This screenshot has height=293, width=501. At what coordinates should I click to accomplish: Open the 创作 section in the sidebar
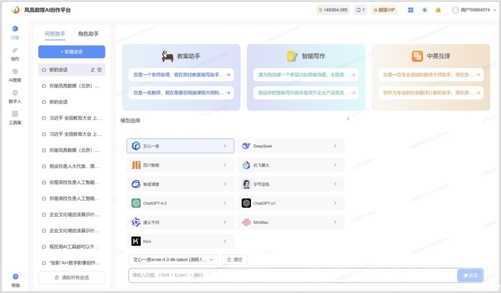pyautogui.click(x=15, y=54)
